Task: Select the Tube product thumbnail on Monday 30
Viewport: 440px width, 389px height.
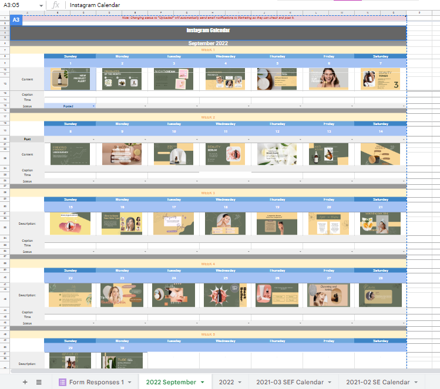Action: pyautogui.click(x=122, y=361)
